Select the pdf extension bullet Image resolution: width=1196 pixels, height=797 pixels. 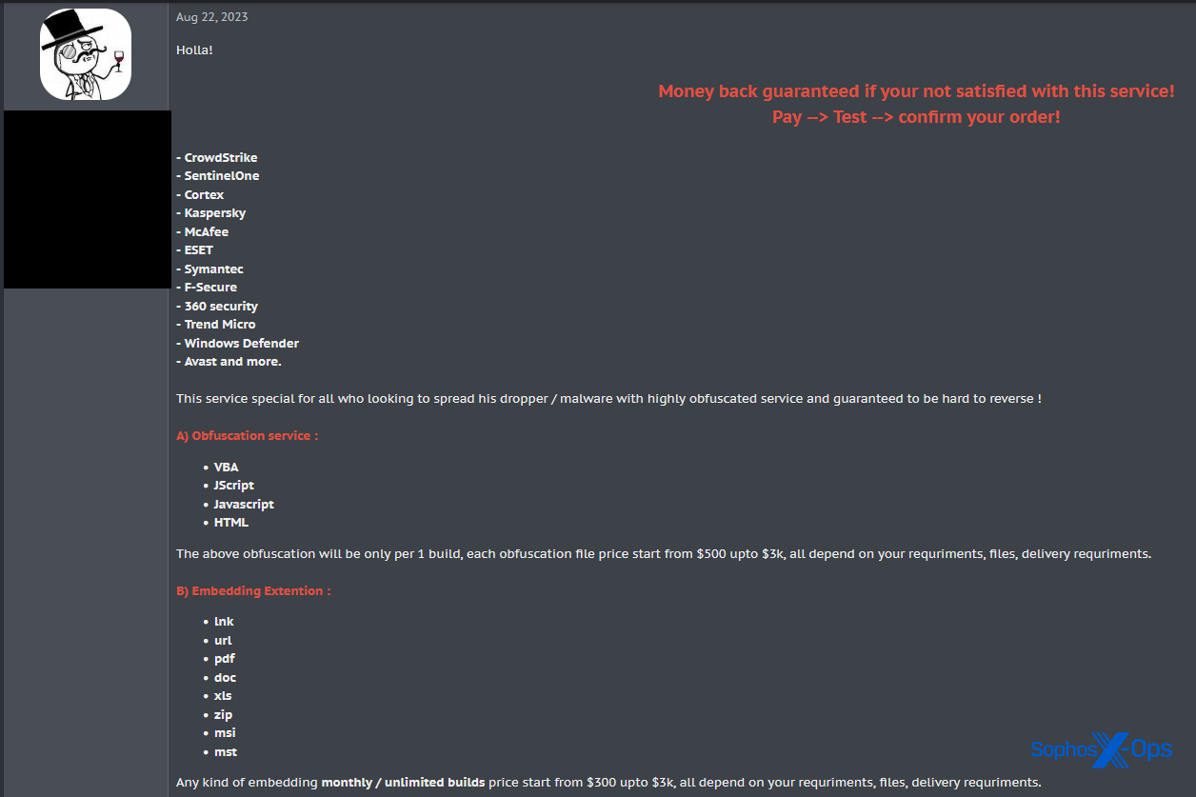pos(225,659)
